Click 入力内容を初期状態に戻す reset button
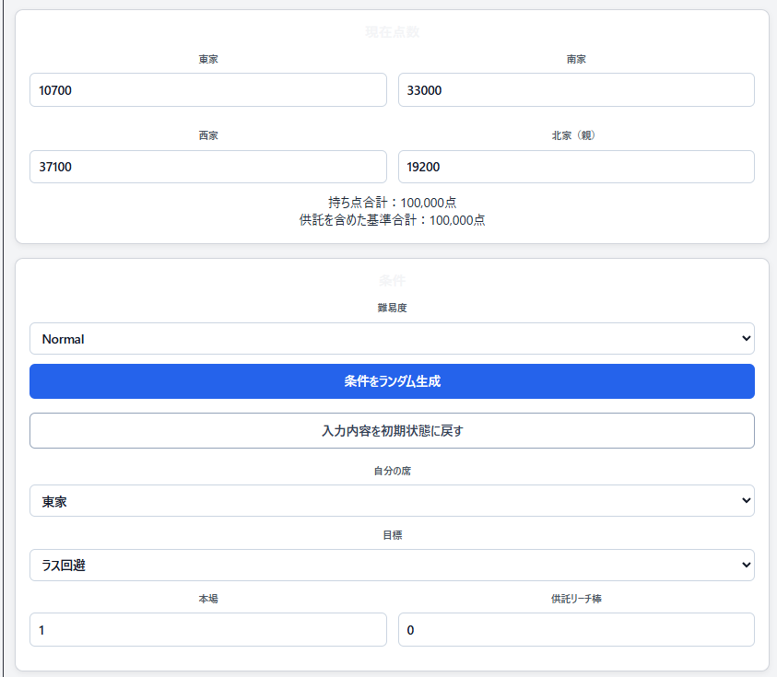777x677 pixels. pyautogui.click(x=392, y=431)
